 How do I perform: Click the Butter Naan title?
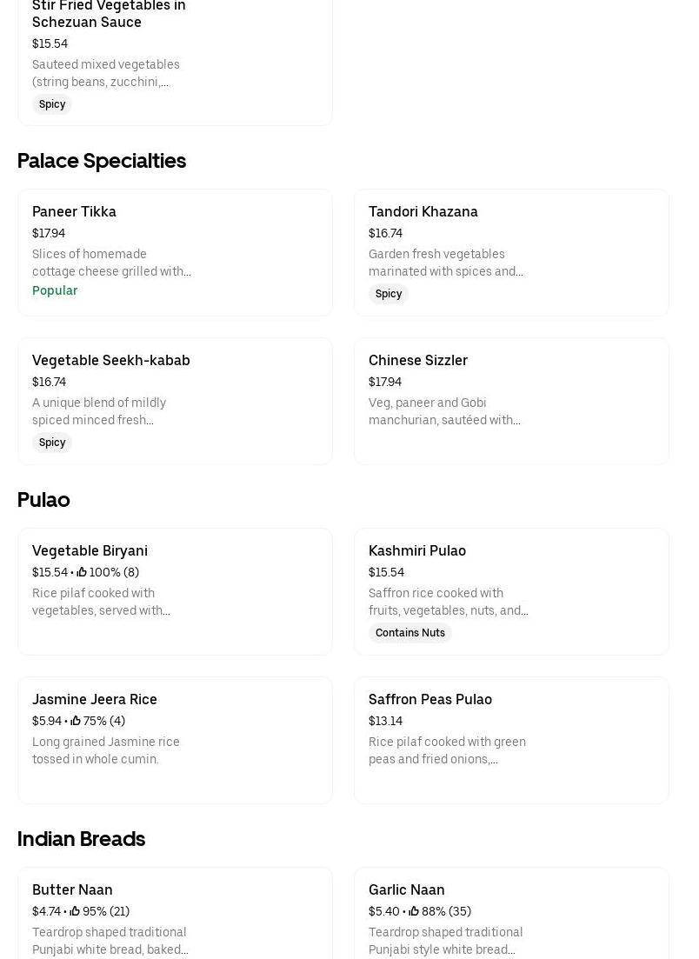pos(72,889)
